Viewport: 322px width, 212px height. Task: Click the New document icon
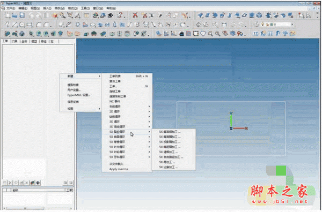coord(8,15)
